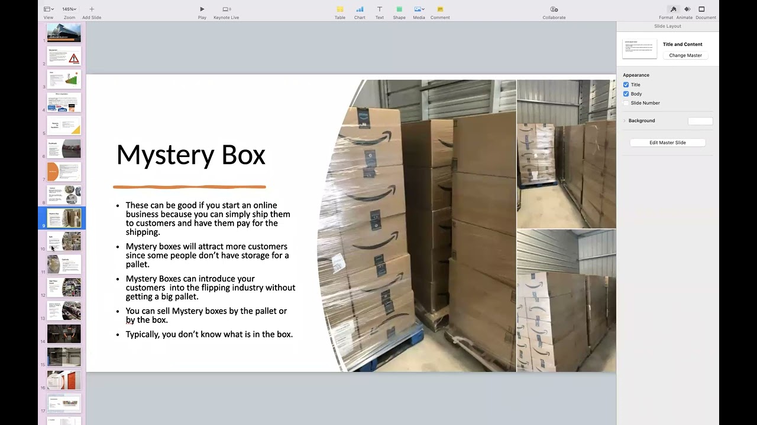Insert a Chart from the toolbar
Viewport: 757px width, 425px height.
point(360,9)
